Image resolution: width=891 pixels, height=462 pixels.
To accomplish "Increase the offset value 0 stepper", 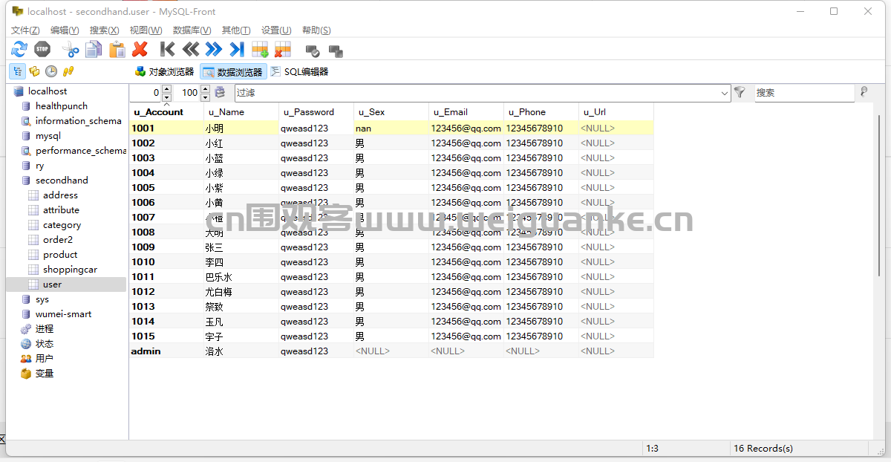I will click(x=166, y=89).
